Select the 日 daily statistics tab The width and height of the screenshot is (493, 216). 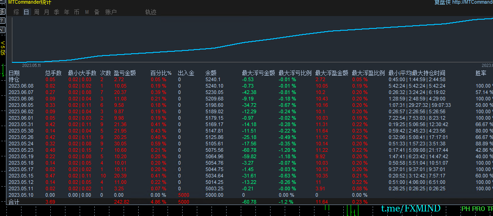[27, 12]
